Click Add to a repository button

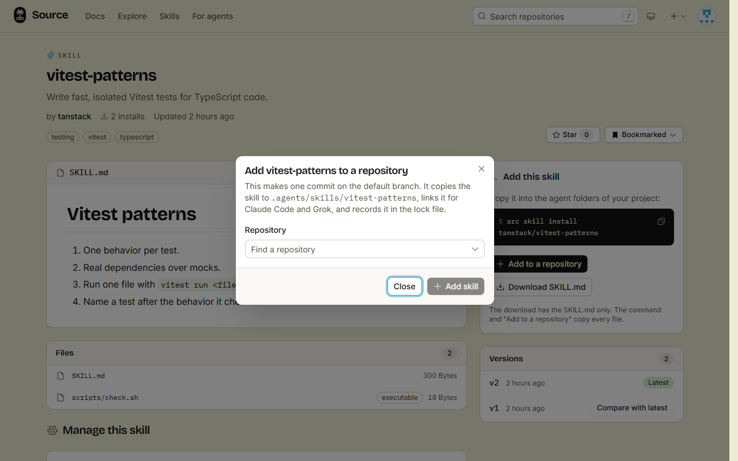pos(539,264)
